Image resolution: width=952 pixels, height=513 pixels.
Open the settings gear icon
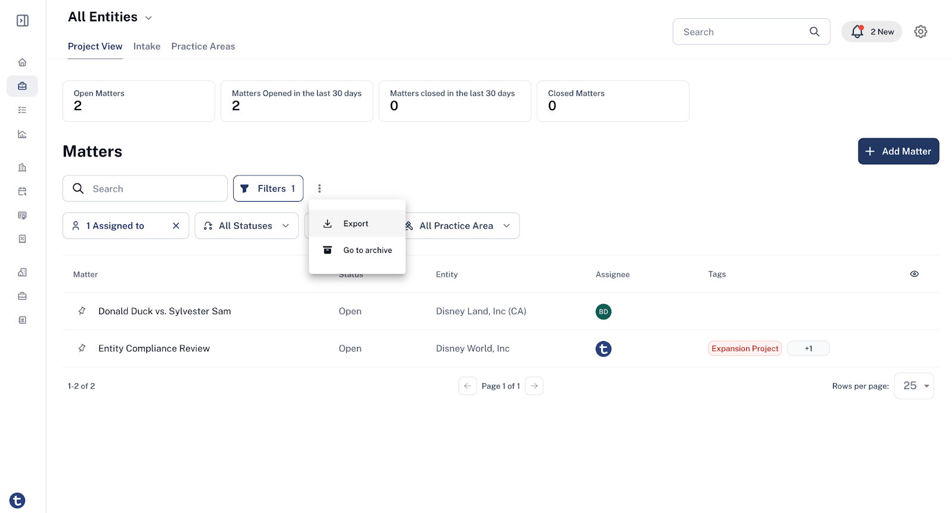coord(920,32)
